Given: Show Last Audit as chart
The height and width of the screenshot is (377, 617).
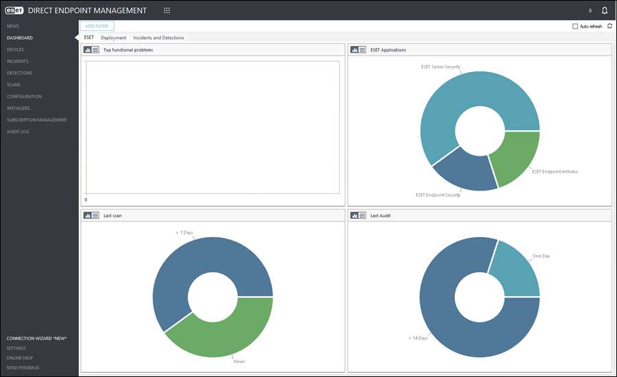Looking at the screenshot, I should [x=354, y=216].
